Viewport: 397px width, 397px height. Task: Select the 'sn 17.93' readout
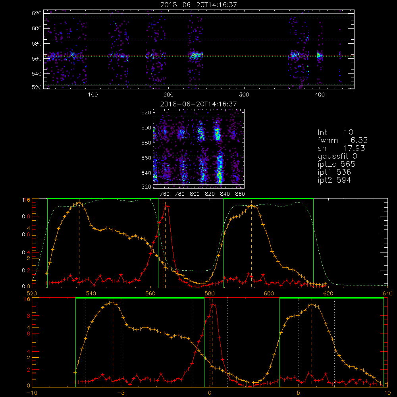pyautogui.click(x=341, y=148)
